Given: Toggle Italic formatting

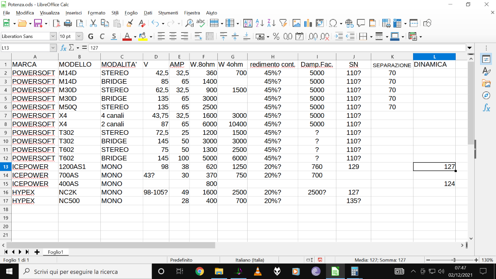Looking at the screenshot, I should pyautogui.click(x=102, y=36).
